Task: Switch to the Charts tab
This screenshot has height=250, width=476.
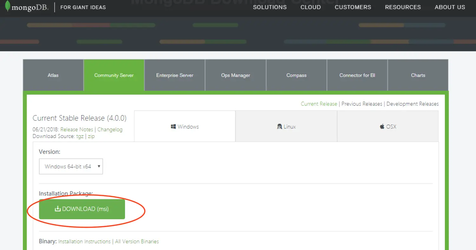Action: point(418,75)
